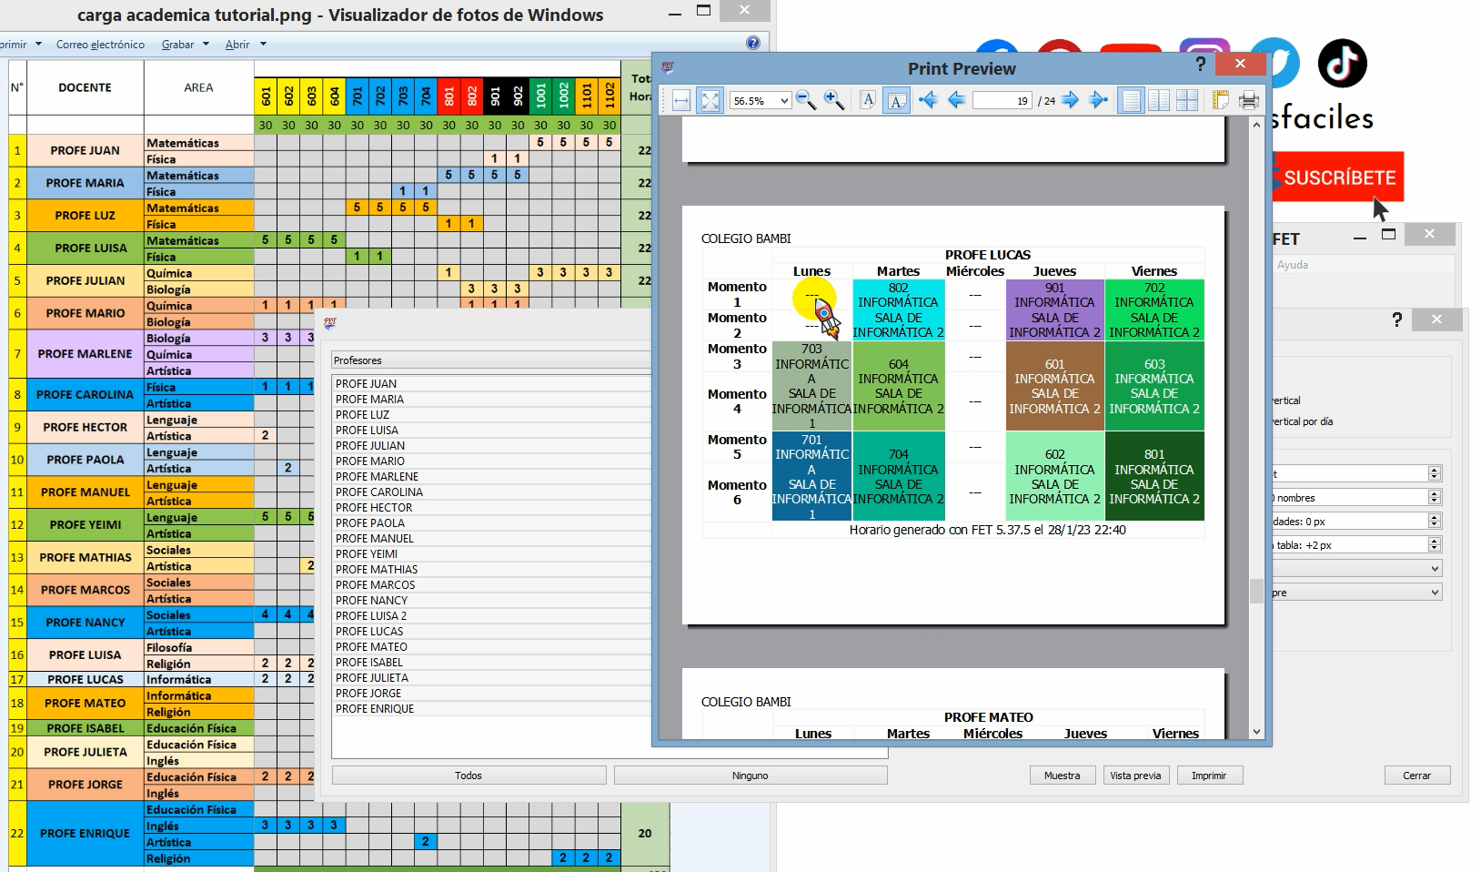Open the page setup icon in Print Preview

1220,100
